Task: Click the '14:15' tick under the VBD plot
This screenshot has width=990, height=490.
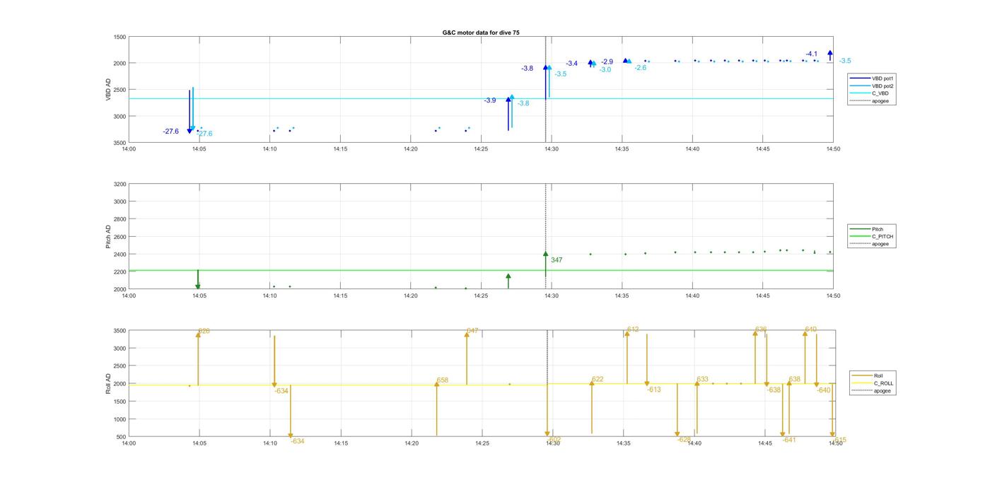Action: point(340,148)
